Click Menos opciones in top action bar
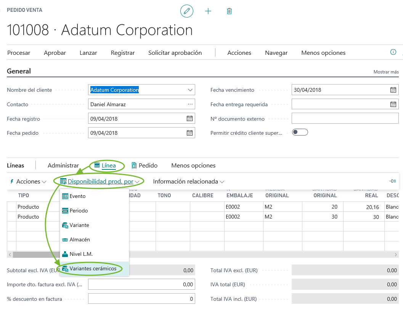 tap(323, 53)
